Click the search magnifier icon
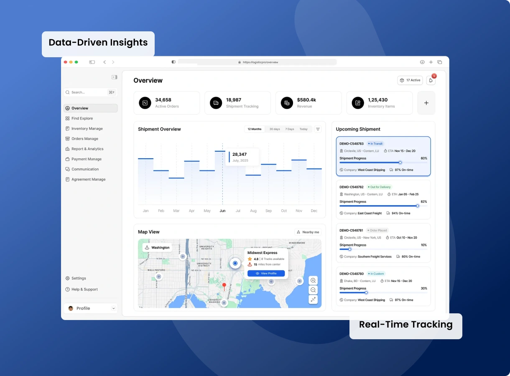Image resolution: width=510 pixels, height=376 pixels. coord(68,92)
